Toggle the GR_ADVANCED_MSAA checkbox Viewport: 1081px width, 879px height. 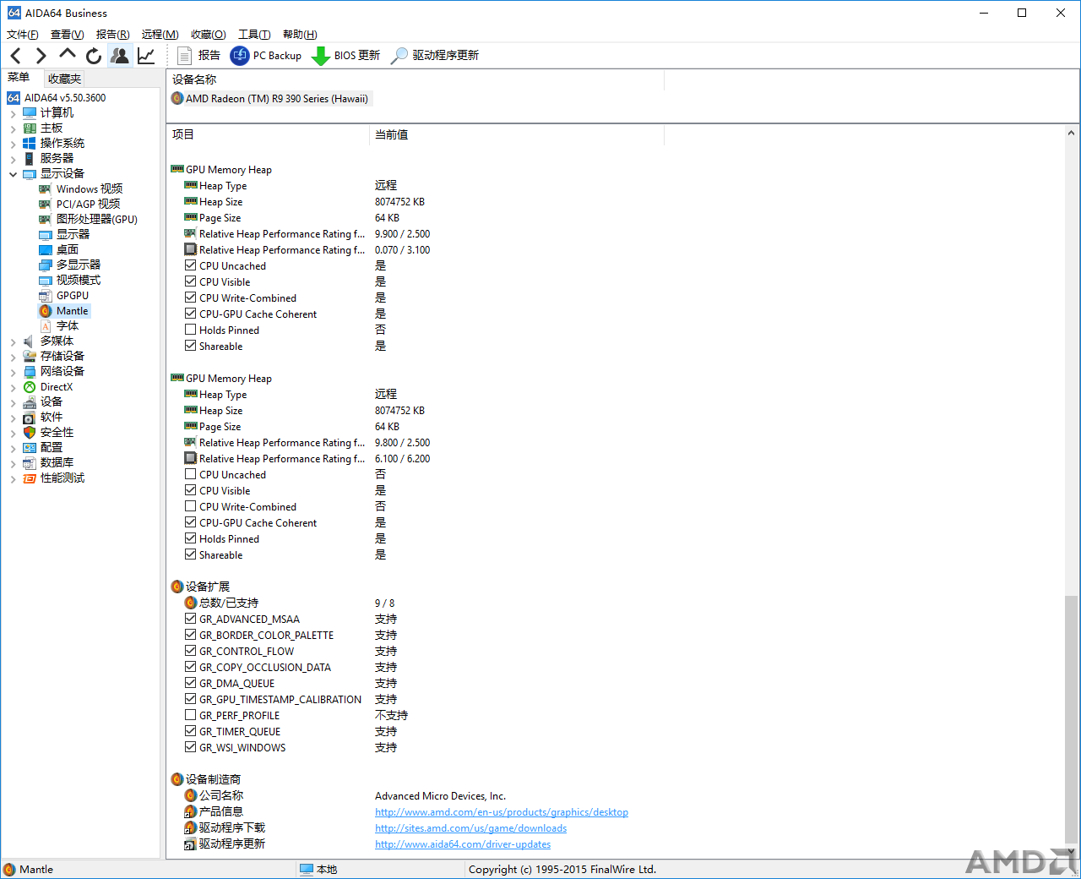pyautogui.click(x=191, y=619)
